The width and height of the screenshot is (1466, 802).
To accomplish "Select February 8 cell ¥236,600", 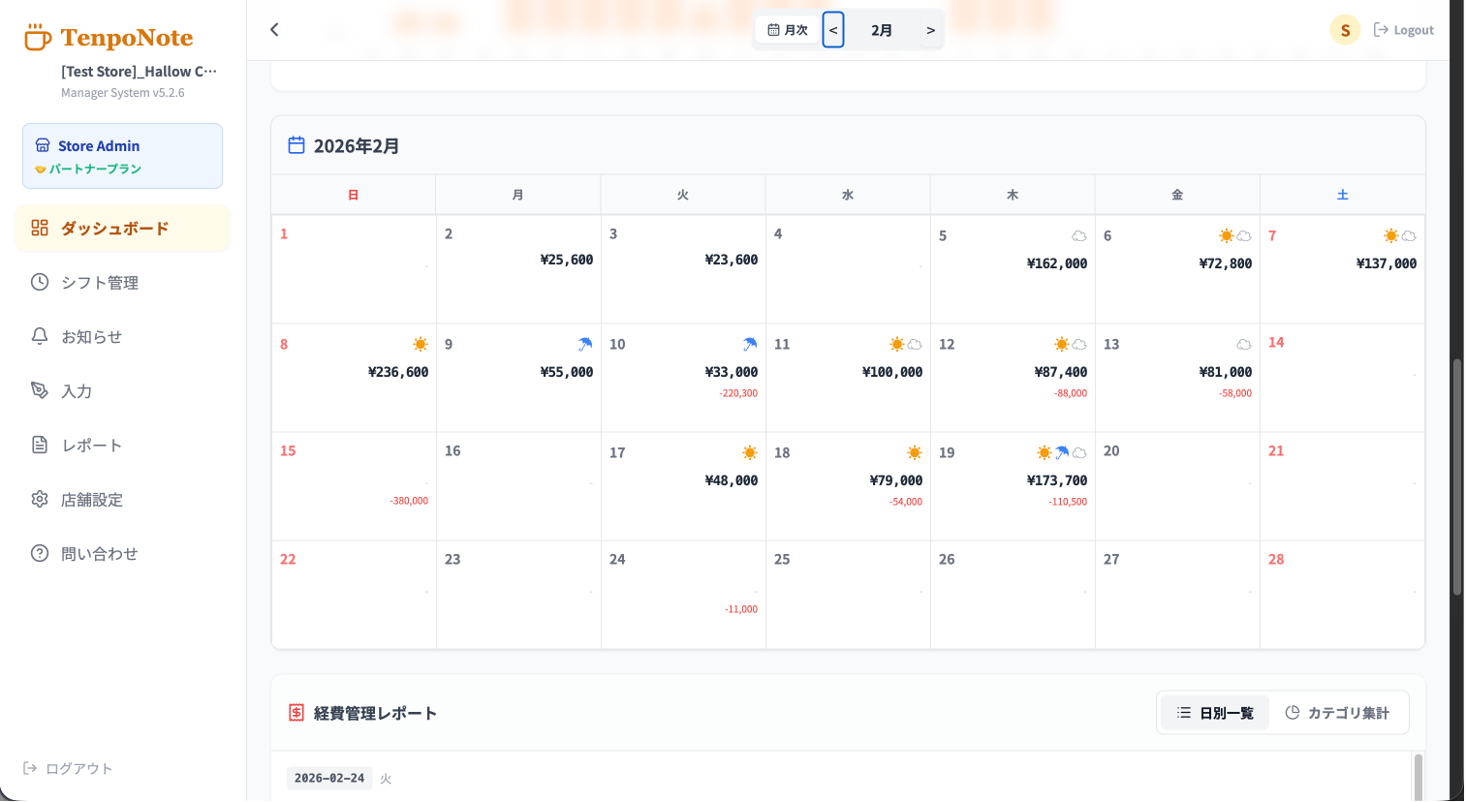I will (354, 378).
